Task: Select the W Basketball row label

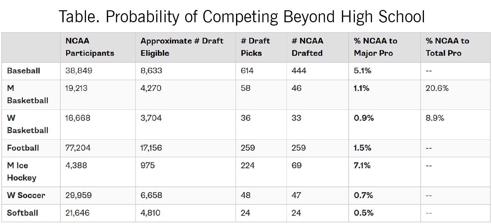Action: (28, 124)
